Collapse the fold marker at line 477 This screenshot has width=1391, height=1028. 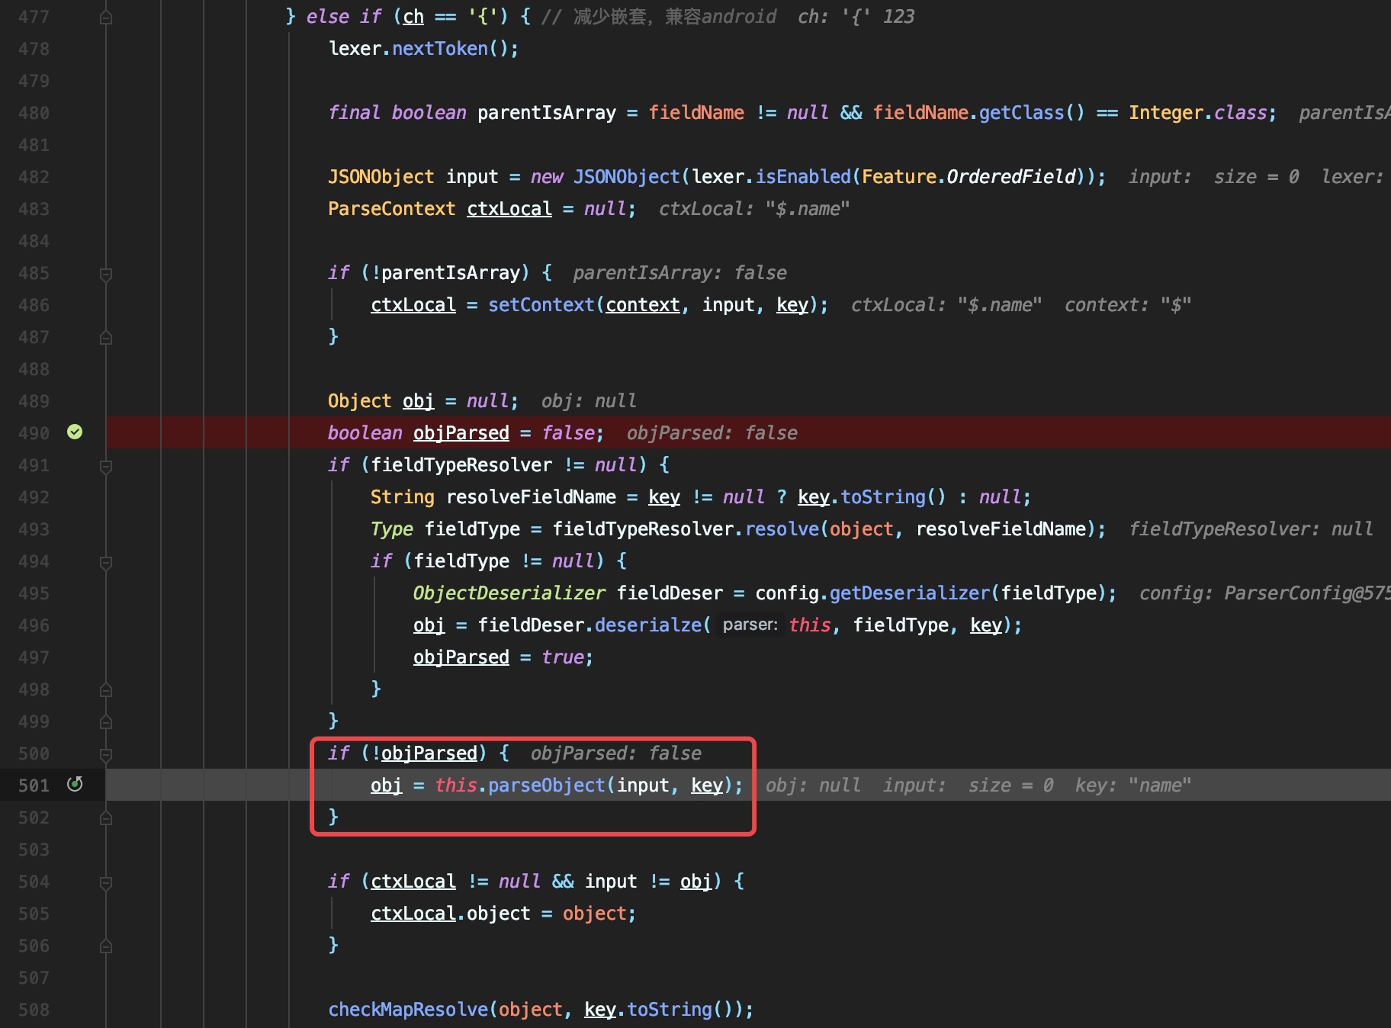pos(106,17)
